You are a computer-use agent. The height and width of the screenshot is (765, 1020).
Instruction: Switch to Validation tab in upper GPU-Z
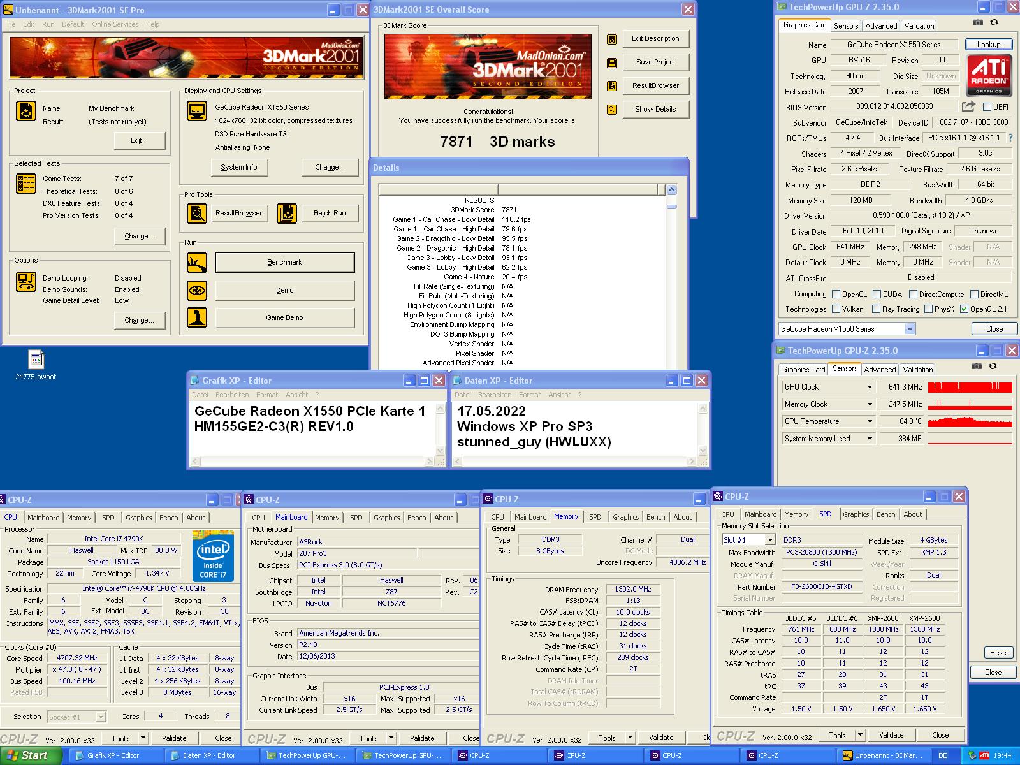click(919, 26)
